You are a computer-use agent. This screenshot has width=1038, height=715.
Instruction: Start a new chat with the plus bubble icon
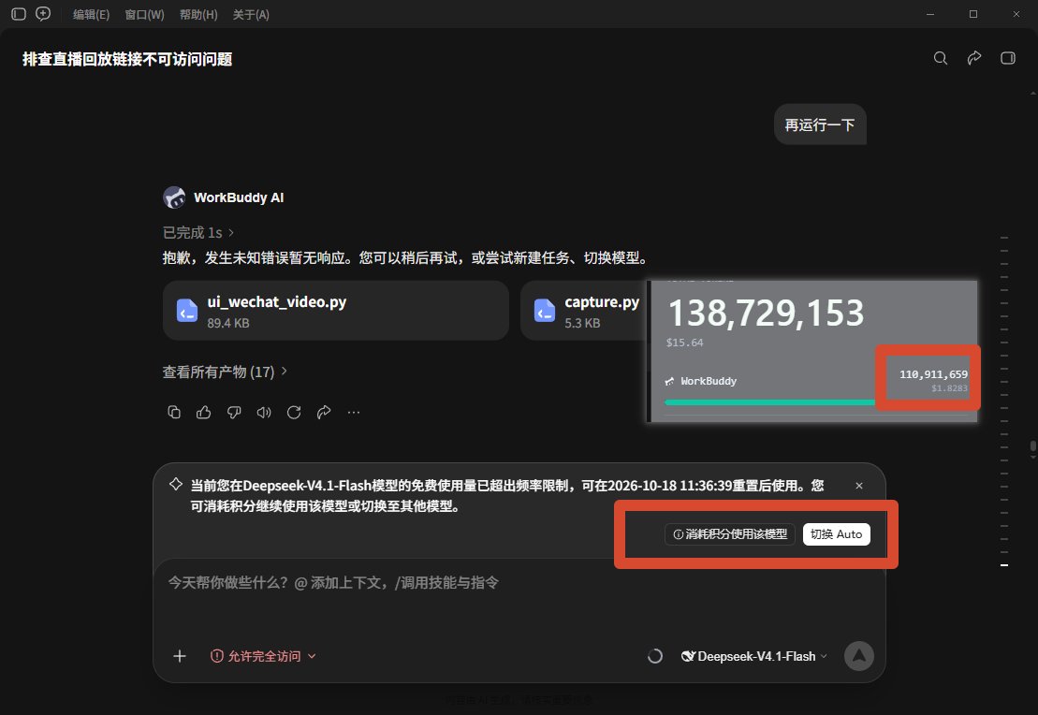pyautogui.click(x=43, y=14)
